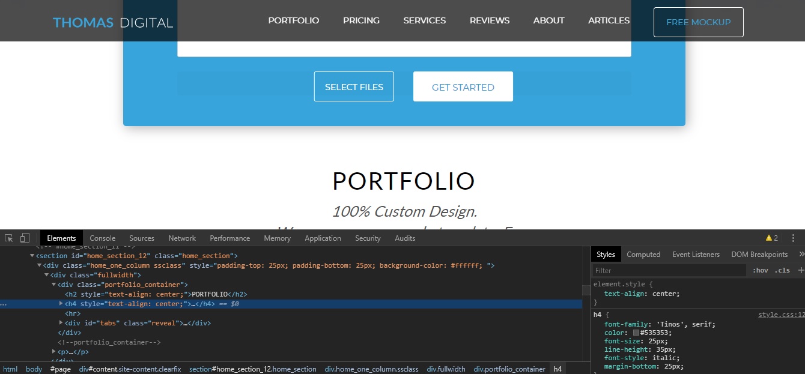805x374 pixels.
Task: Collapse the home_section_12 section node
Action: [32, 256]
